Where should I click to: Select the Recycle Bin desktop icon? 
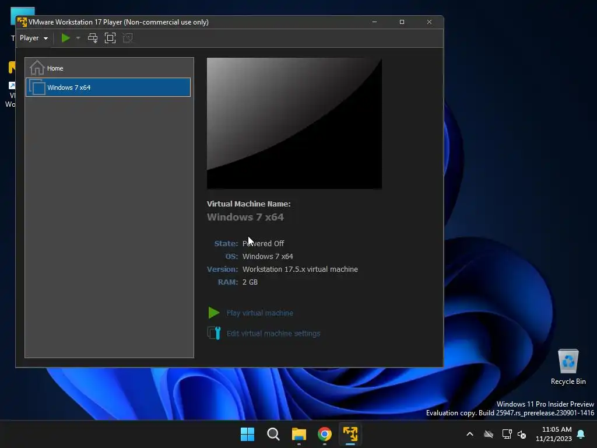(568, 367)
